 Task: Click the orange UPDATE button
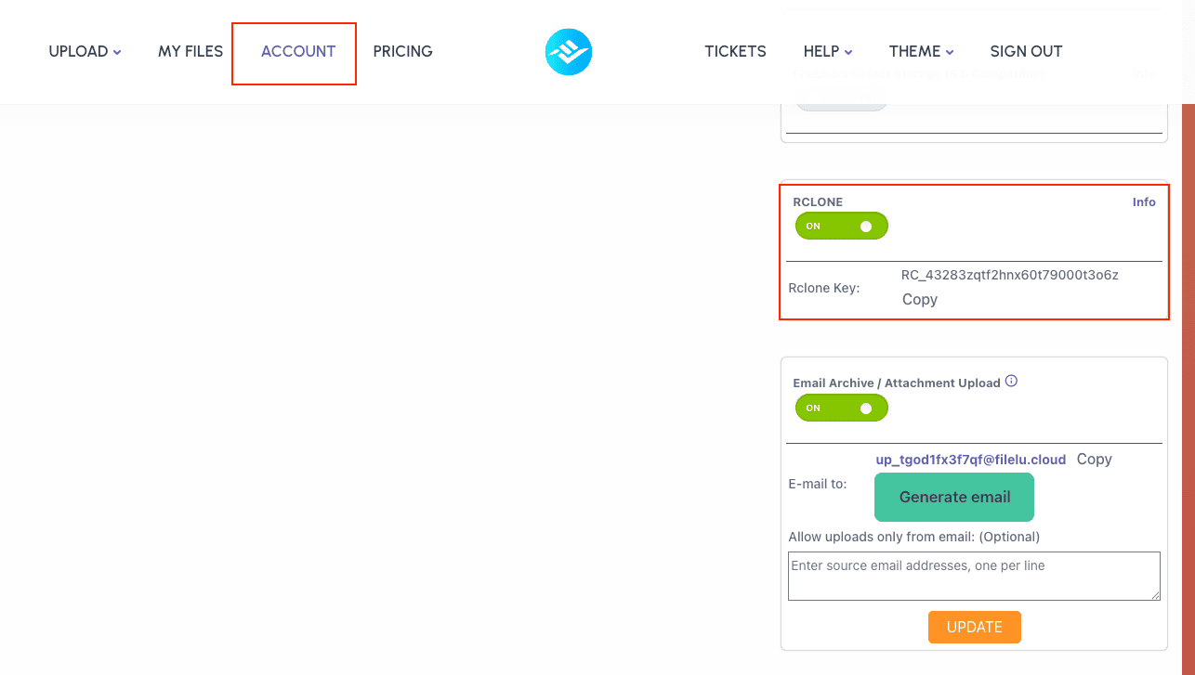click(974, 627)
